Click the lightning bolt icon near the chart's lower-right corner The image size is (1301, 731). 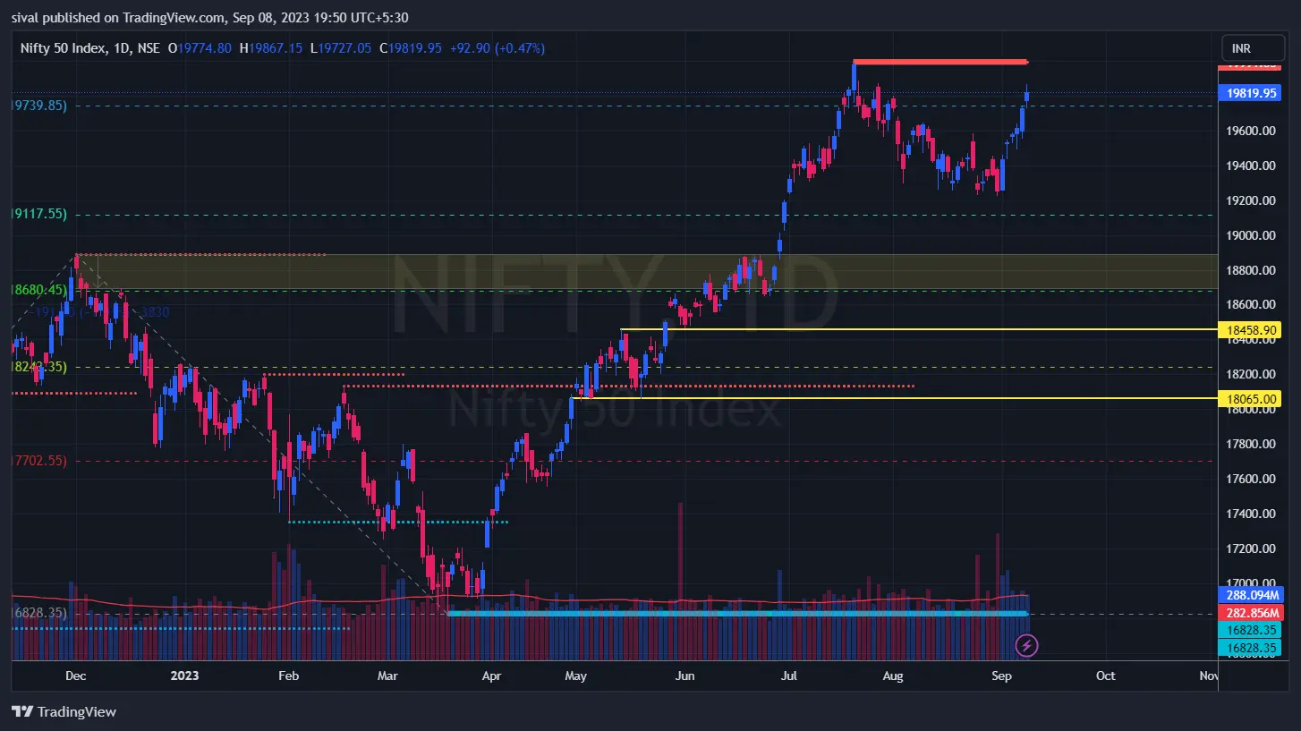click(x=1027, y=644)
